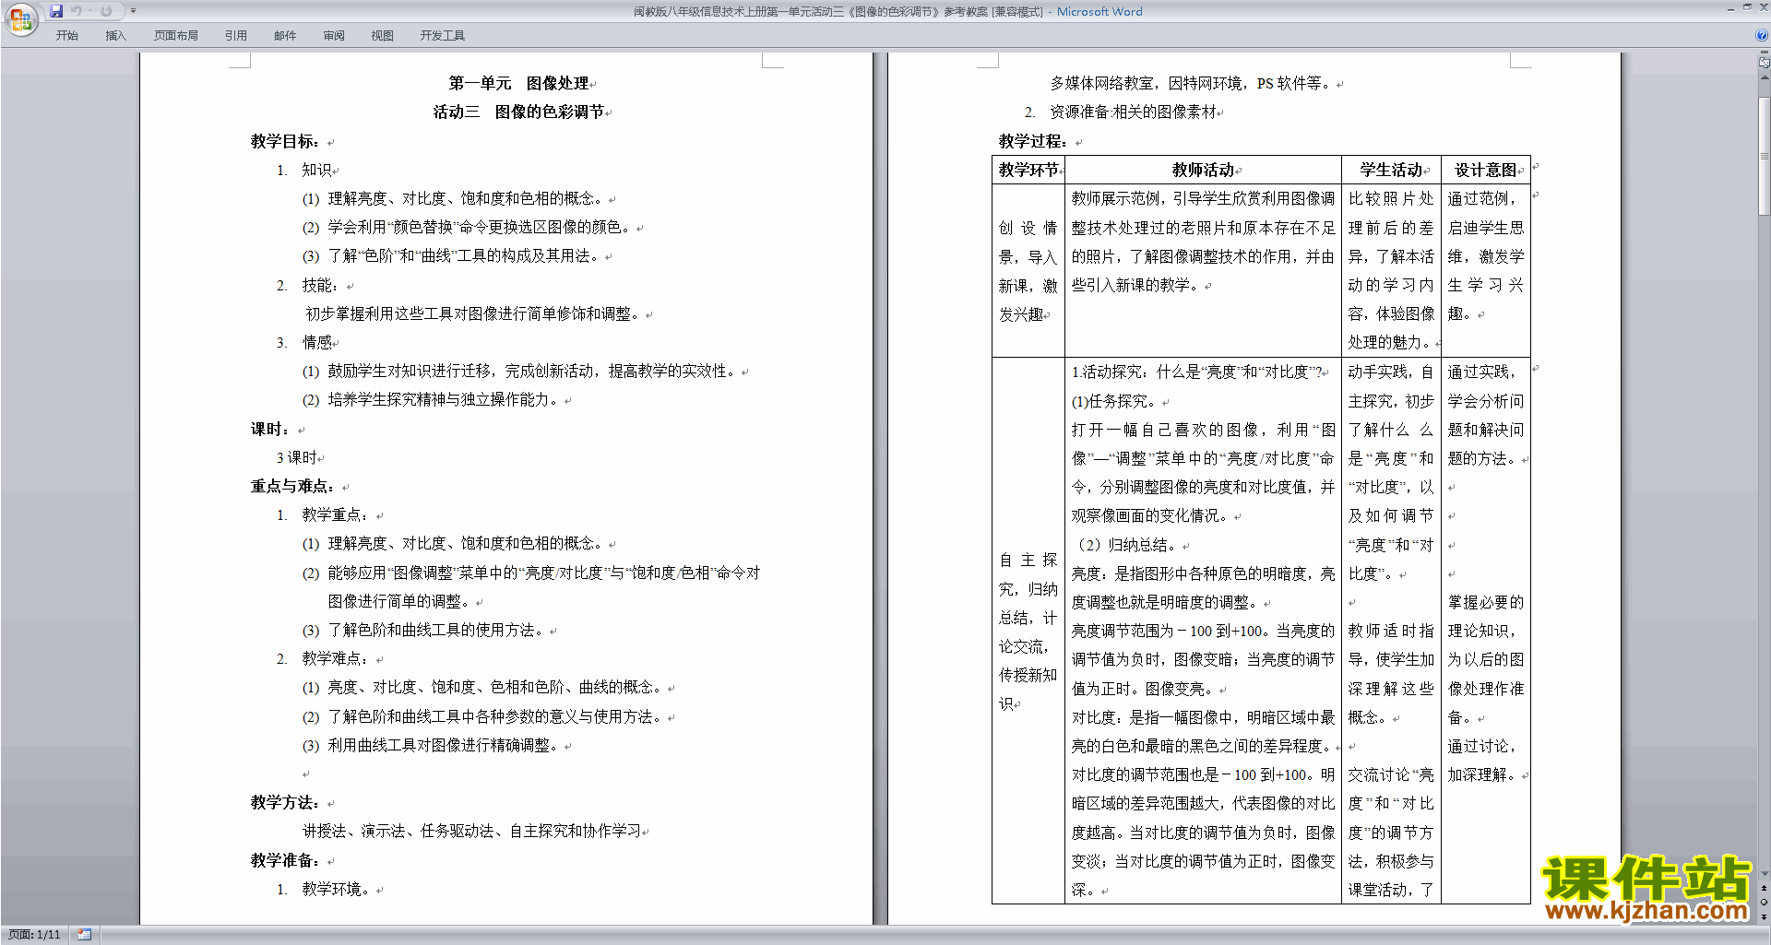Image resolution: width=1771 pixels, height=945 pixels.
Task: Click the heading 教学准备：
Action: [286, 860]
